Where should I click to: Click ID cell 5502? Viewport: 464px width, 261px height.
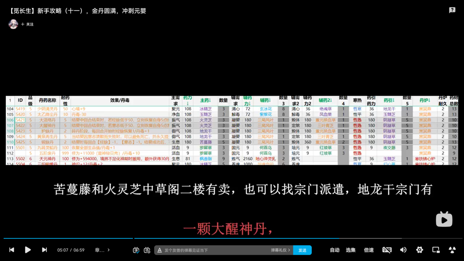[x=20, y=159]
